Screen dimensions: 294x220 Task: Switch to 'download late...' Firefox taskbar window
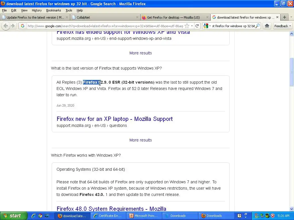72,216
